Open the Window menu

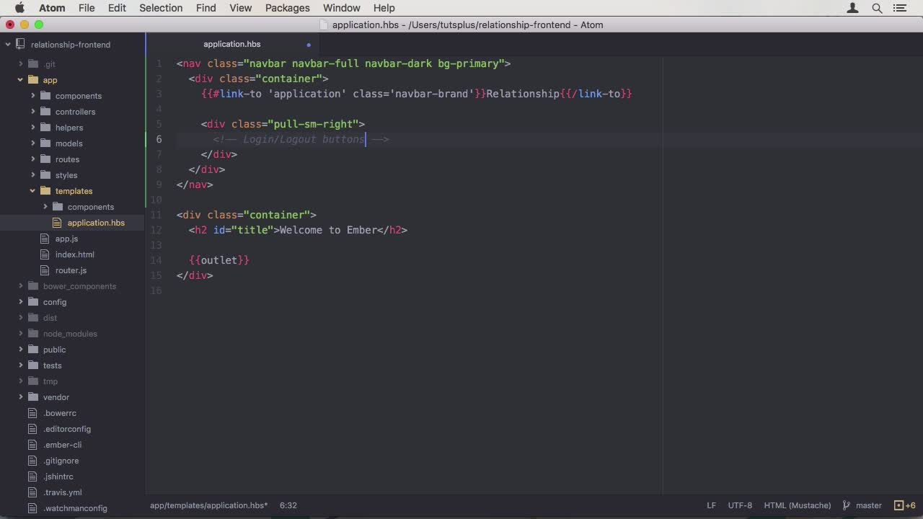pyautogui.click(x=342, y=8)
